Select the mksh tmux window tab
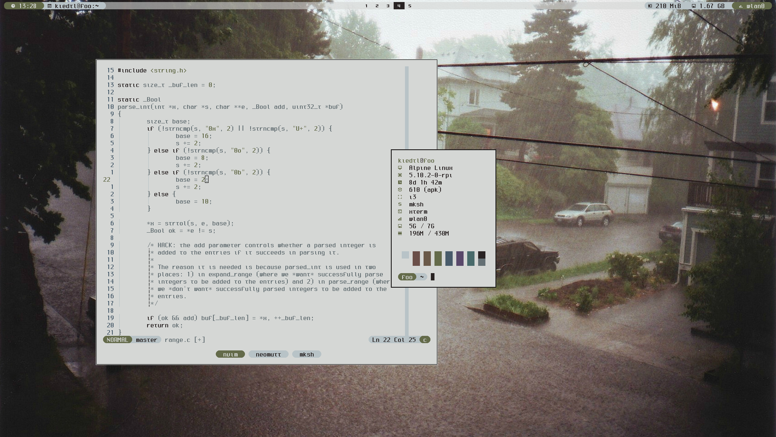776x437 pixels. (x=306, y=354)
